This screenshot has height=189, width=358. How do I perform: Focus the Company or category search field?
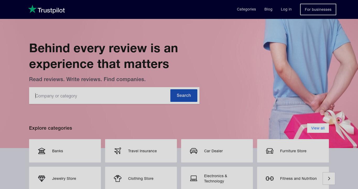pyautogui.click(x=100, y=96)
